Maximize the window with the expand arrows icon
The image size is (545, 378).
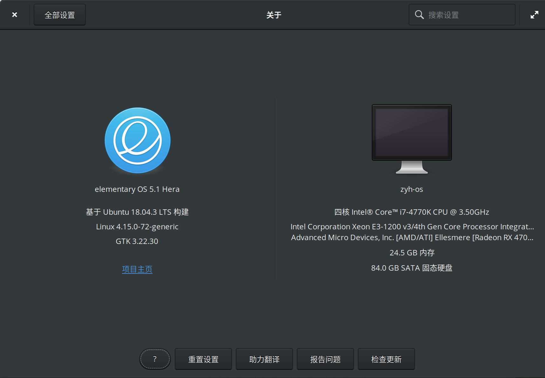pyautogui.click(x=534, y=15)
